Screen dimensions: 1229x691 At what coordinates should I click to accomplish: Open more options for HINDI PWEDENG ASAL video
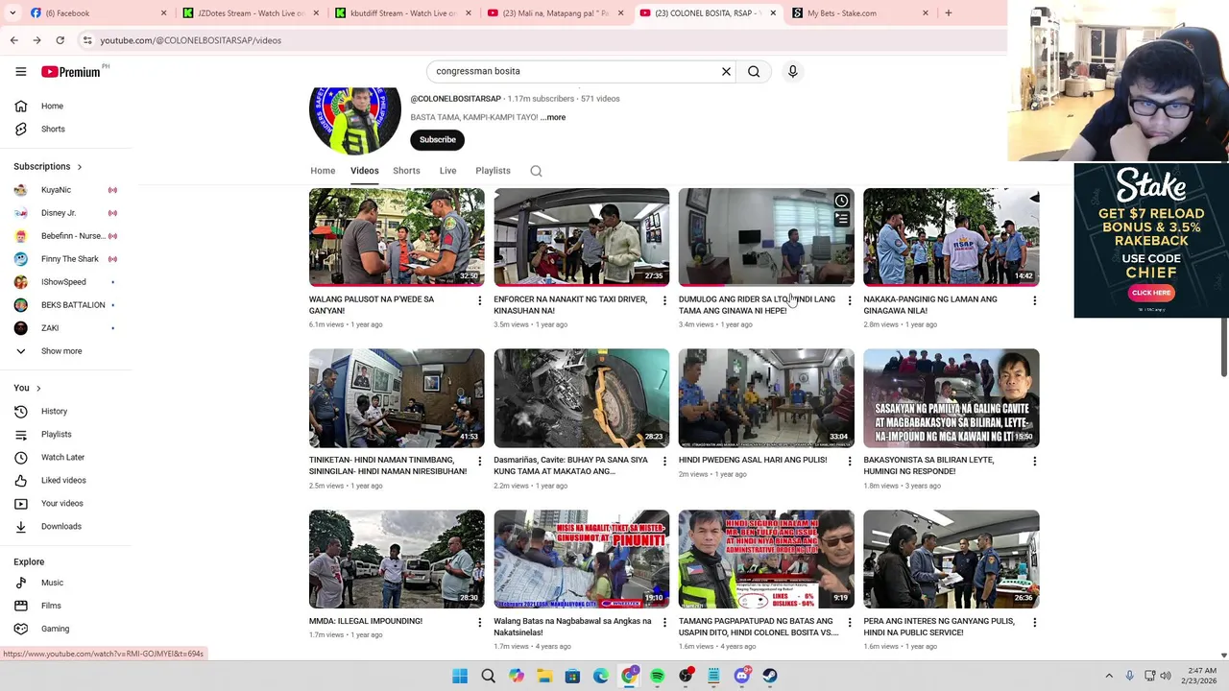pyautogui.click(x=849, y=462)
